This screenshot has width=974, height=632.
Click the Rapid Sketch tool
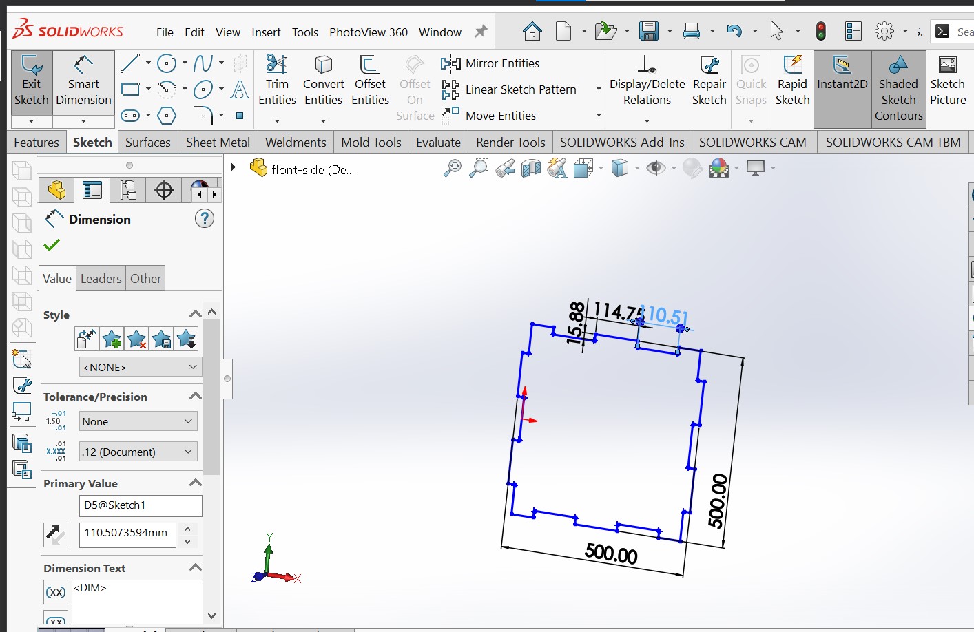point(792,81)
